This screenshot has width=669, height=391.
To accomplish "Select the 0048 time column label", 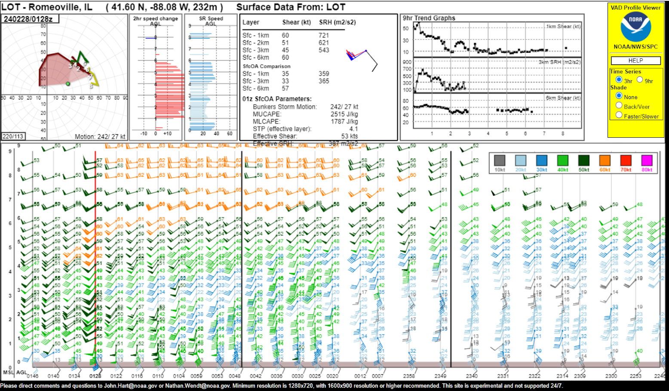I will pyautogui.click(x=235, y=376).
